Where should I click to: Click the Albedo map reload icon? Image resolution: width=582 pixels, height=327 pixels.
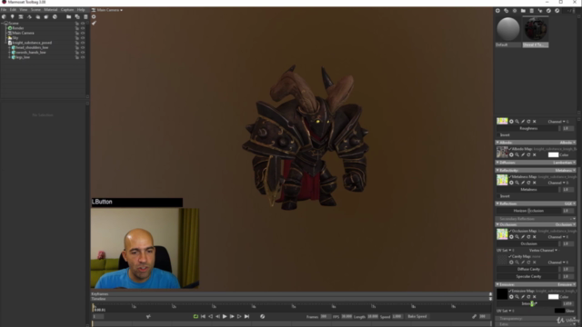(x=528, y=154)
